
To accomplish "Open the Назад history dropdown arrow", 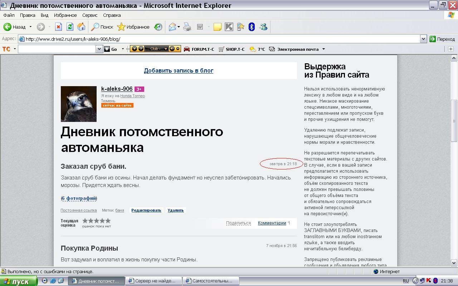I will [30, 27].
